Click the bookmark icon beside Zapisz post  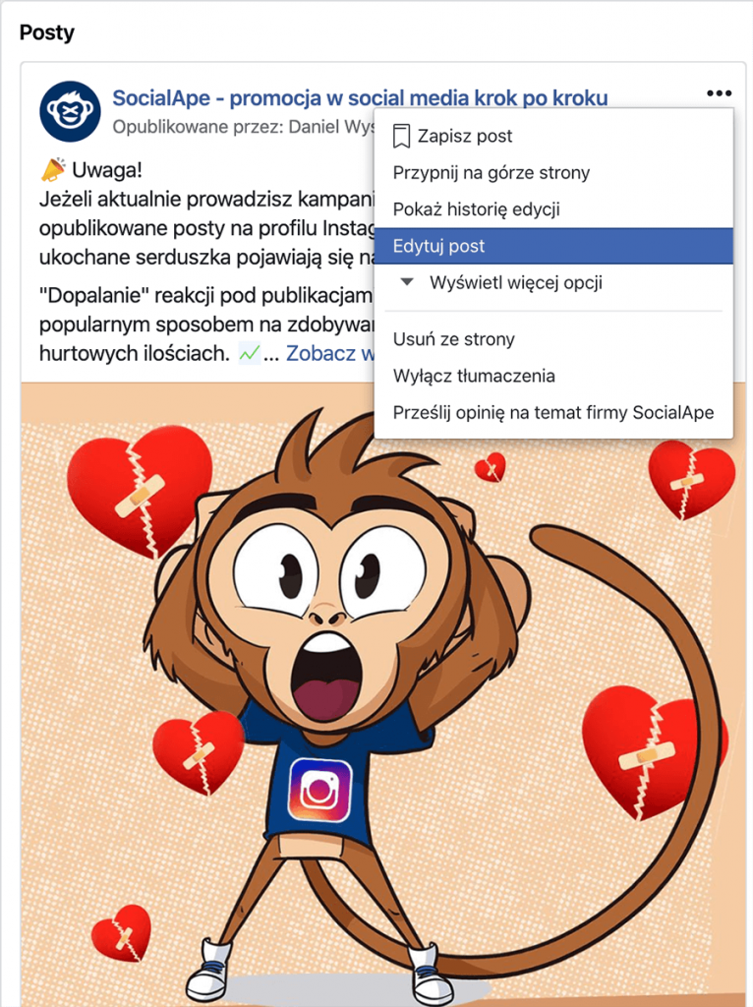coord(401,136)
